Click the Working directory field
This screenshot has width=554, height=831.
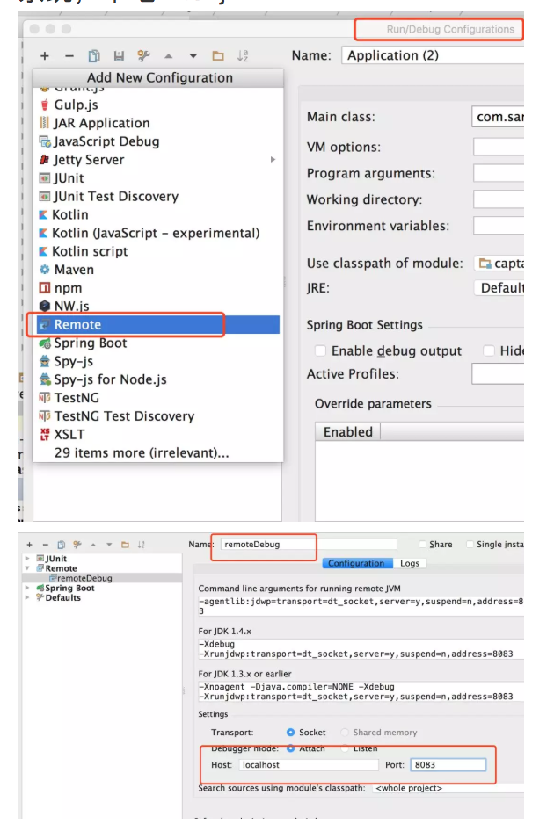[499, 199]
